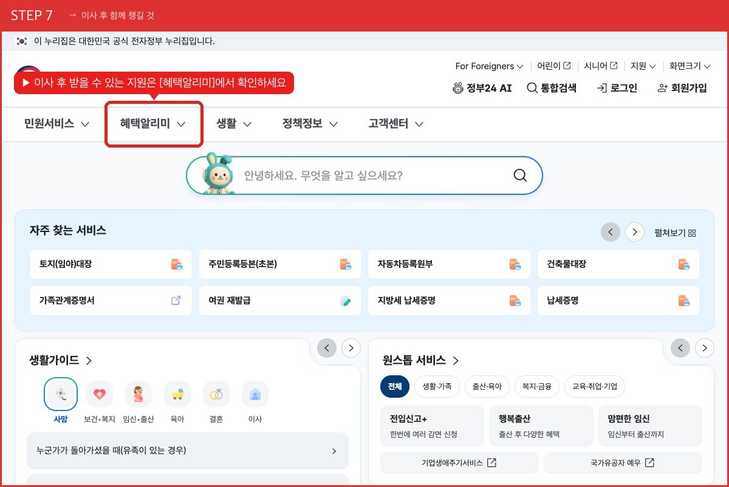Select the 전체 tab in 원스톱 서비스
The height and width of the screenshot is (487, 729).
coord(395,386)
